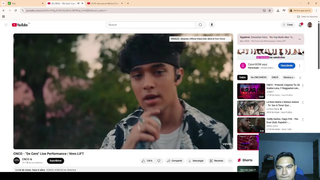Subscribe with the Suscribirse button
The image size is (320, 180).
[x=55, y=161]
